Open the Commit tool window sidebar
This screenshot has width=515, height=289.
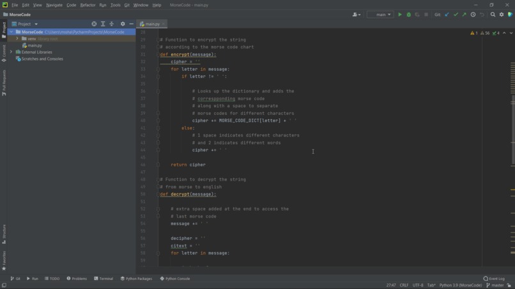pos(4,53)
